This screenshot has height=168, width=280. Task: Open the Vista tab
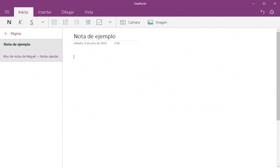pyautogui.click(x=89, y=12)
